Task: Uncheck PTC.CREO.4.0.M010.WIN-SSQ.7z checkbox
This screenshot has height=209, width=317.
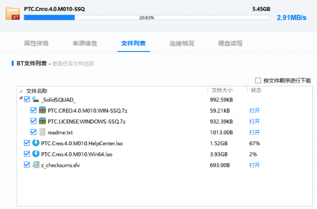Action: pyautogui.click(x=34, y=110)
